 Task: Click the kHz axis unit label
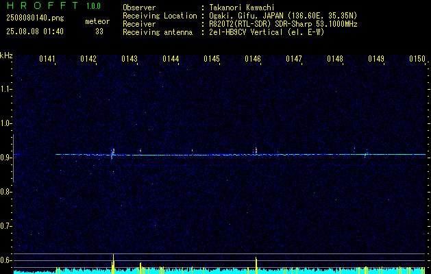click(6, 55)
